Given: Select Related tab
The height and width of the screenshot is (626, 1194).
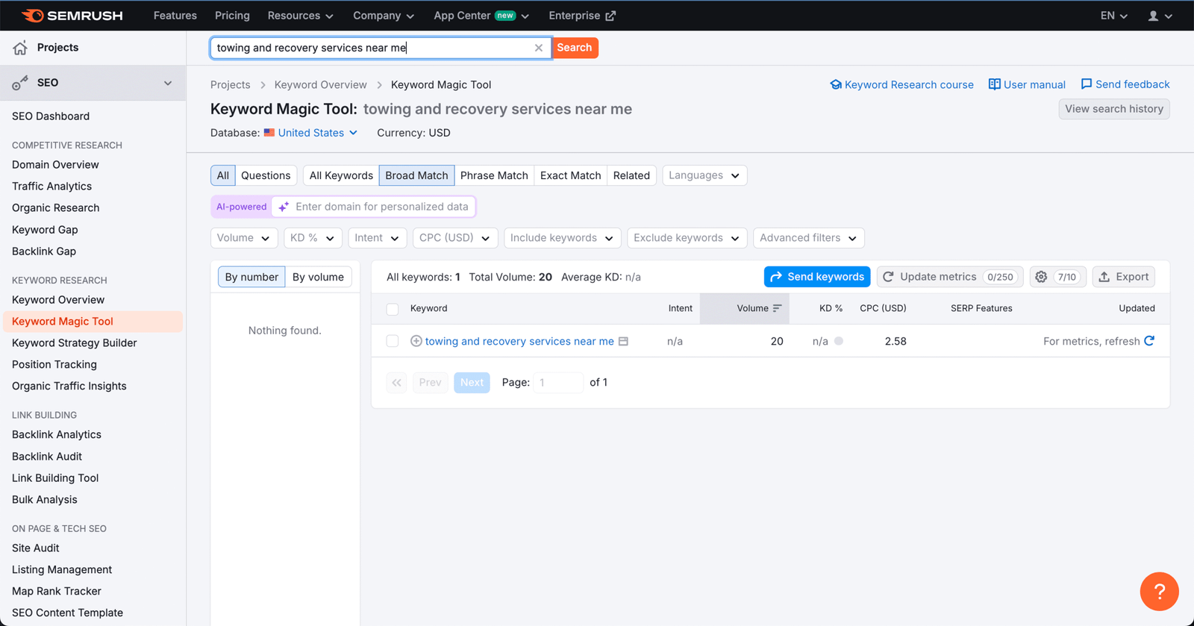Looking at the screenshot, I should tap(631, 175).
